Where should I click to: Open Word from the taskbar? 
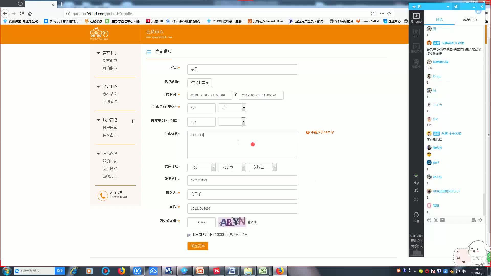tap(232, 271)
